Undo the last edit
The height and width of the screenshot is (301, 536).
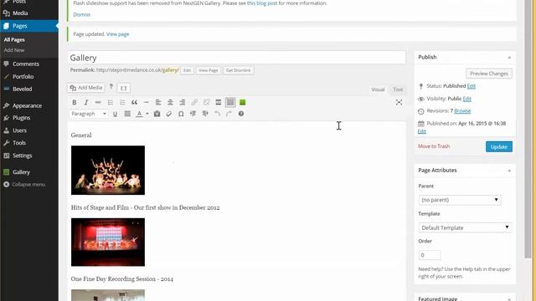click(x=217, y=114)
